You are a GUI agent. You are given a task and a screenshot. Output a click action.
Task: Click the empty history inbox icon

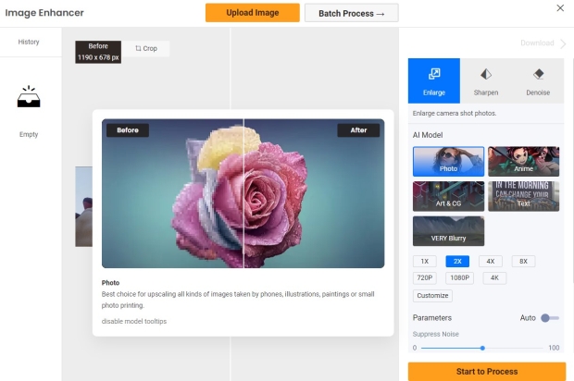pyautogui.click(x=29, y=96)
